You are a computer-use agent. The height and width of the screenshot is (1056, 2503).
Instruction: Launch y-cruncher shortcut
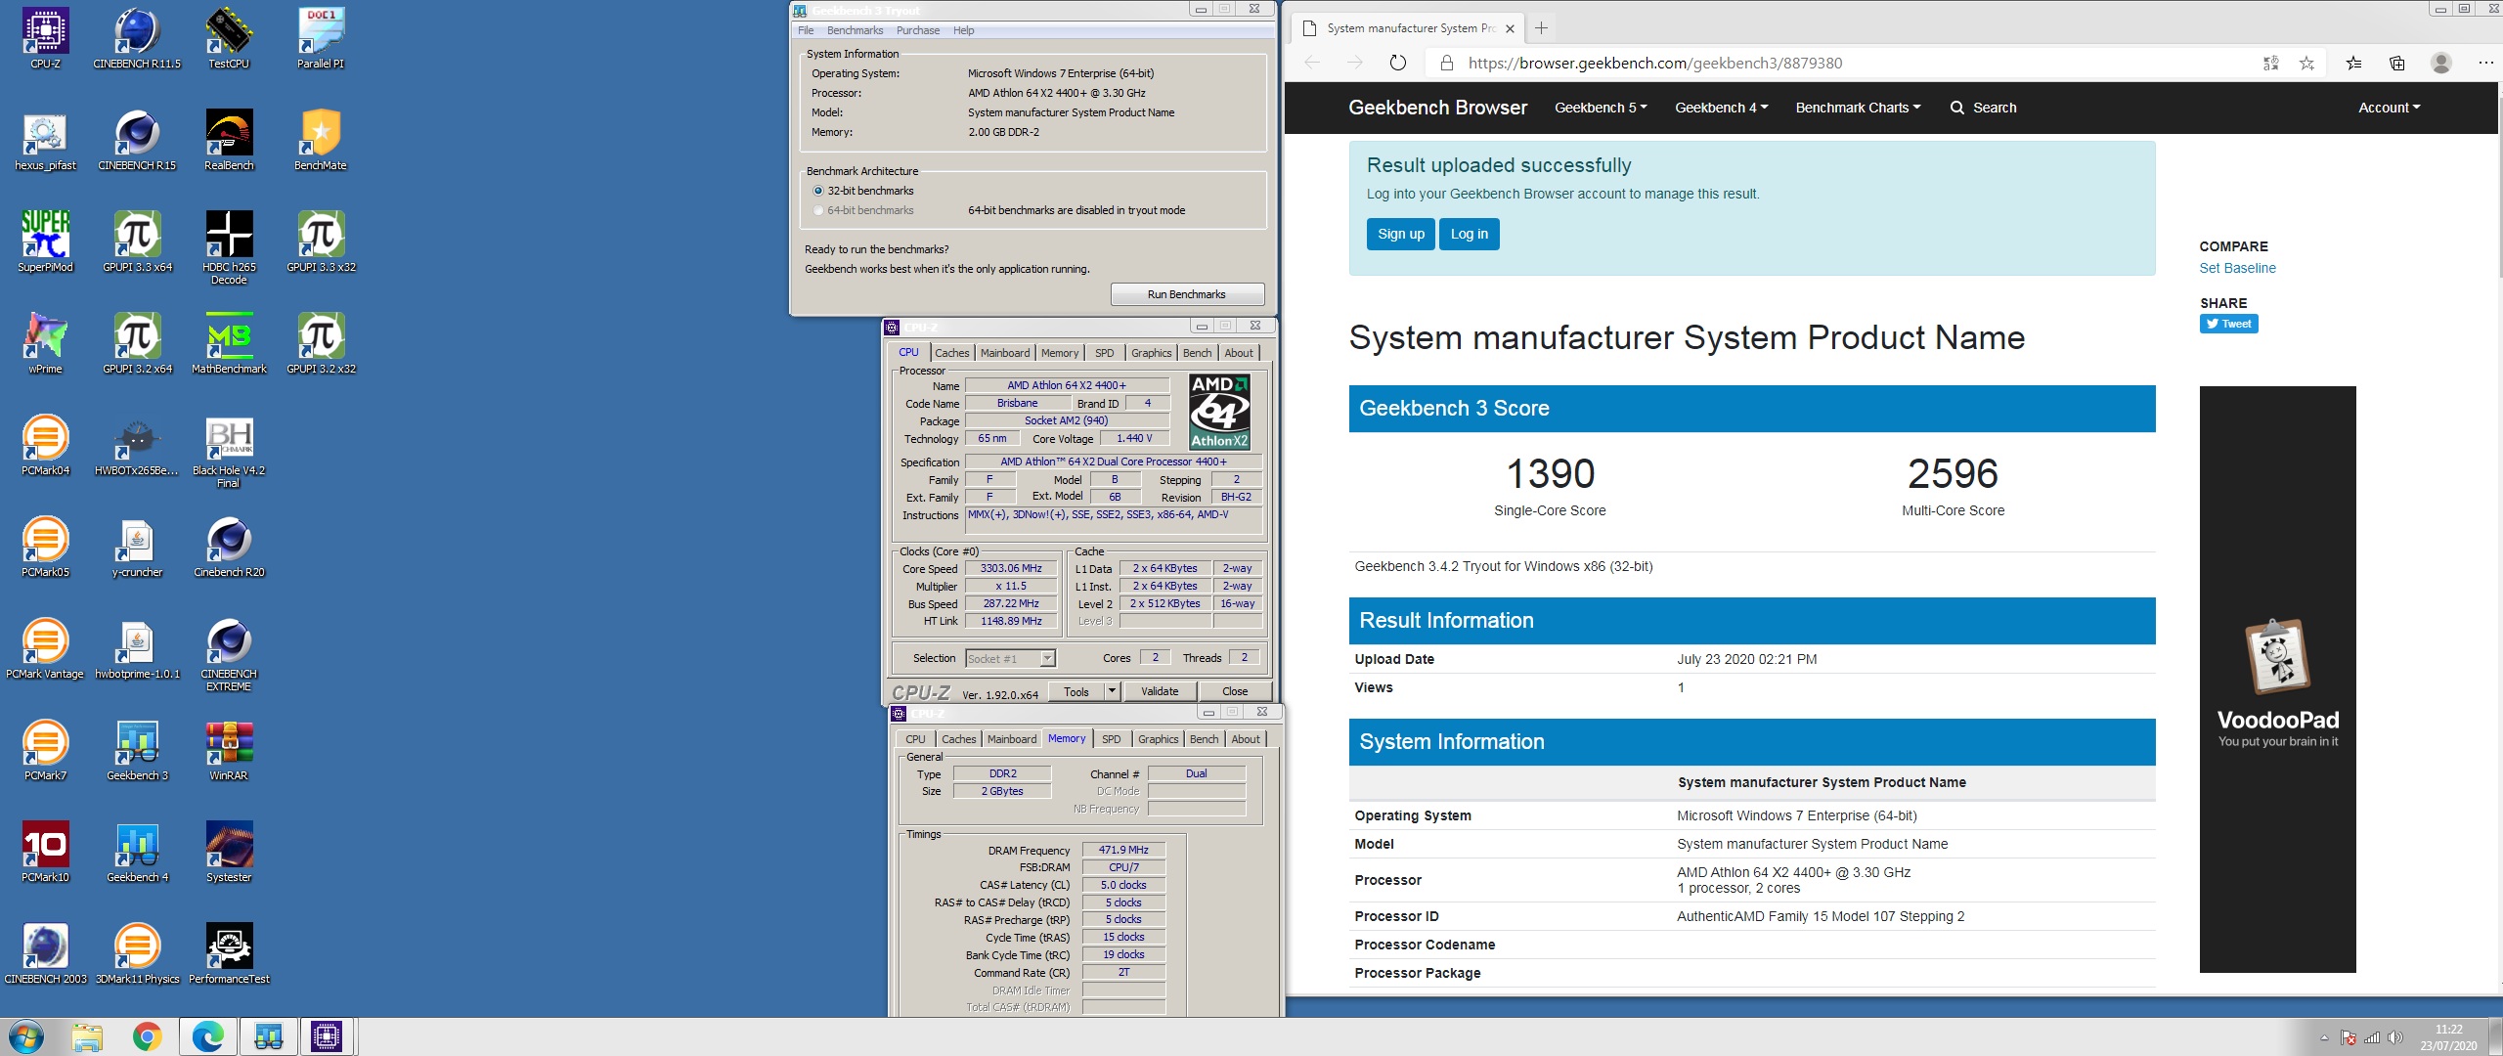(x=137, y=548)
